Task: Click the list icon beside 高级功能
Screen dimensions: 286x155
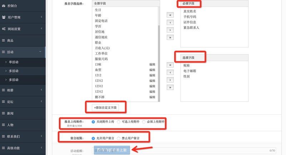Action: tap(4, 148)
